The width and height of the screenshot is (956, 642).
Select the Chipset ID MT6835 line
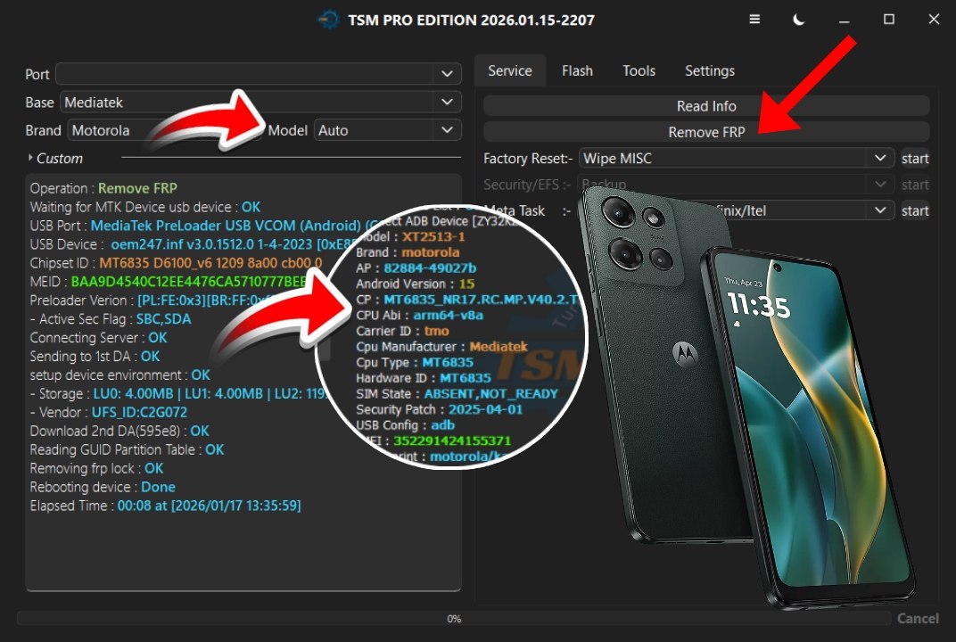pyautogui.click(x=177, y=263)
